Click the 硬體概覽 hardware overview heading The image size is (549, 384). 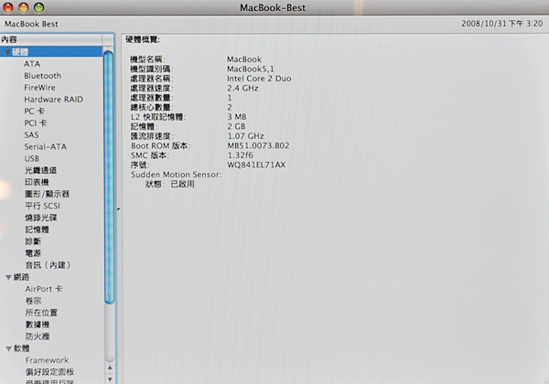click(143, 40)
